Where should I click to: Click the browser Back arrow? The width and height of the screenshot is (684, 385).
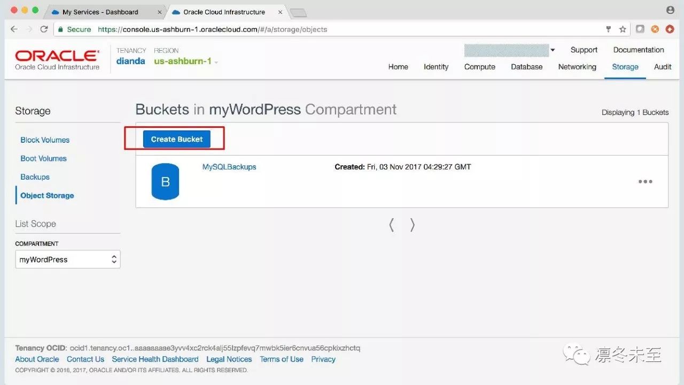pyautogui.click(x=14, y=29)
